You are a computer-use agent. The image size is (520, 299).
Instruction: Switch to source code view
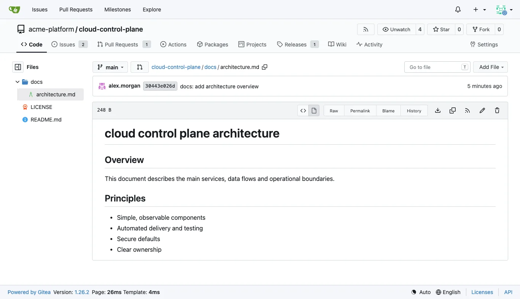click(x=303, y=110)
